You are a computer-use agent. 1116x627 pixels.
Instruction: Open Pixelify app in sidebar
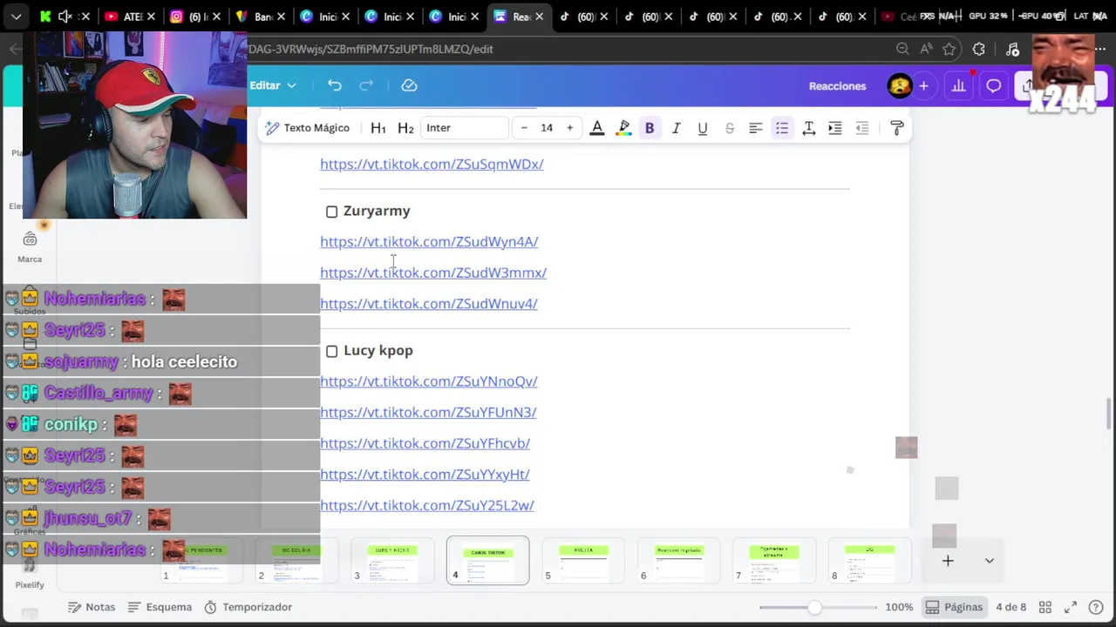30,575
